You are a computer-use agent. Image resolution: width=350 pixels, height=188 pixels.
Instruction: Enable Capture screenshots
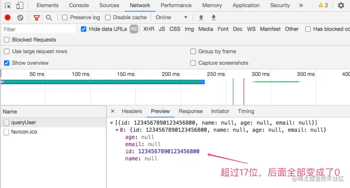193,63
